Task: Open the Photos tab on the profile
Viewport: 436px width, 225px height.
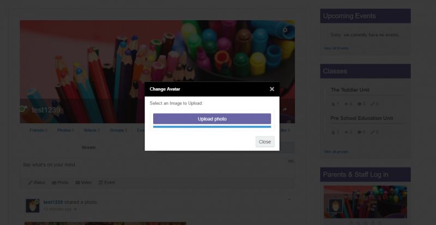Action: pos(65,130)
